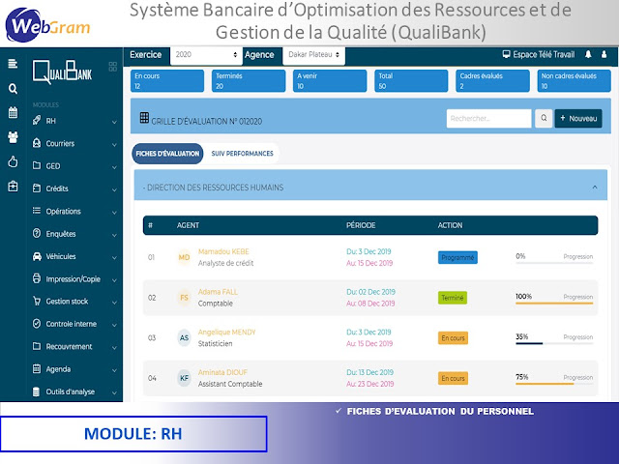Click the Gestion stock cart icon
Viewport: 619px width, 464px height.
[37, 301]
